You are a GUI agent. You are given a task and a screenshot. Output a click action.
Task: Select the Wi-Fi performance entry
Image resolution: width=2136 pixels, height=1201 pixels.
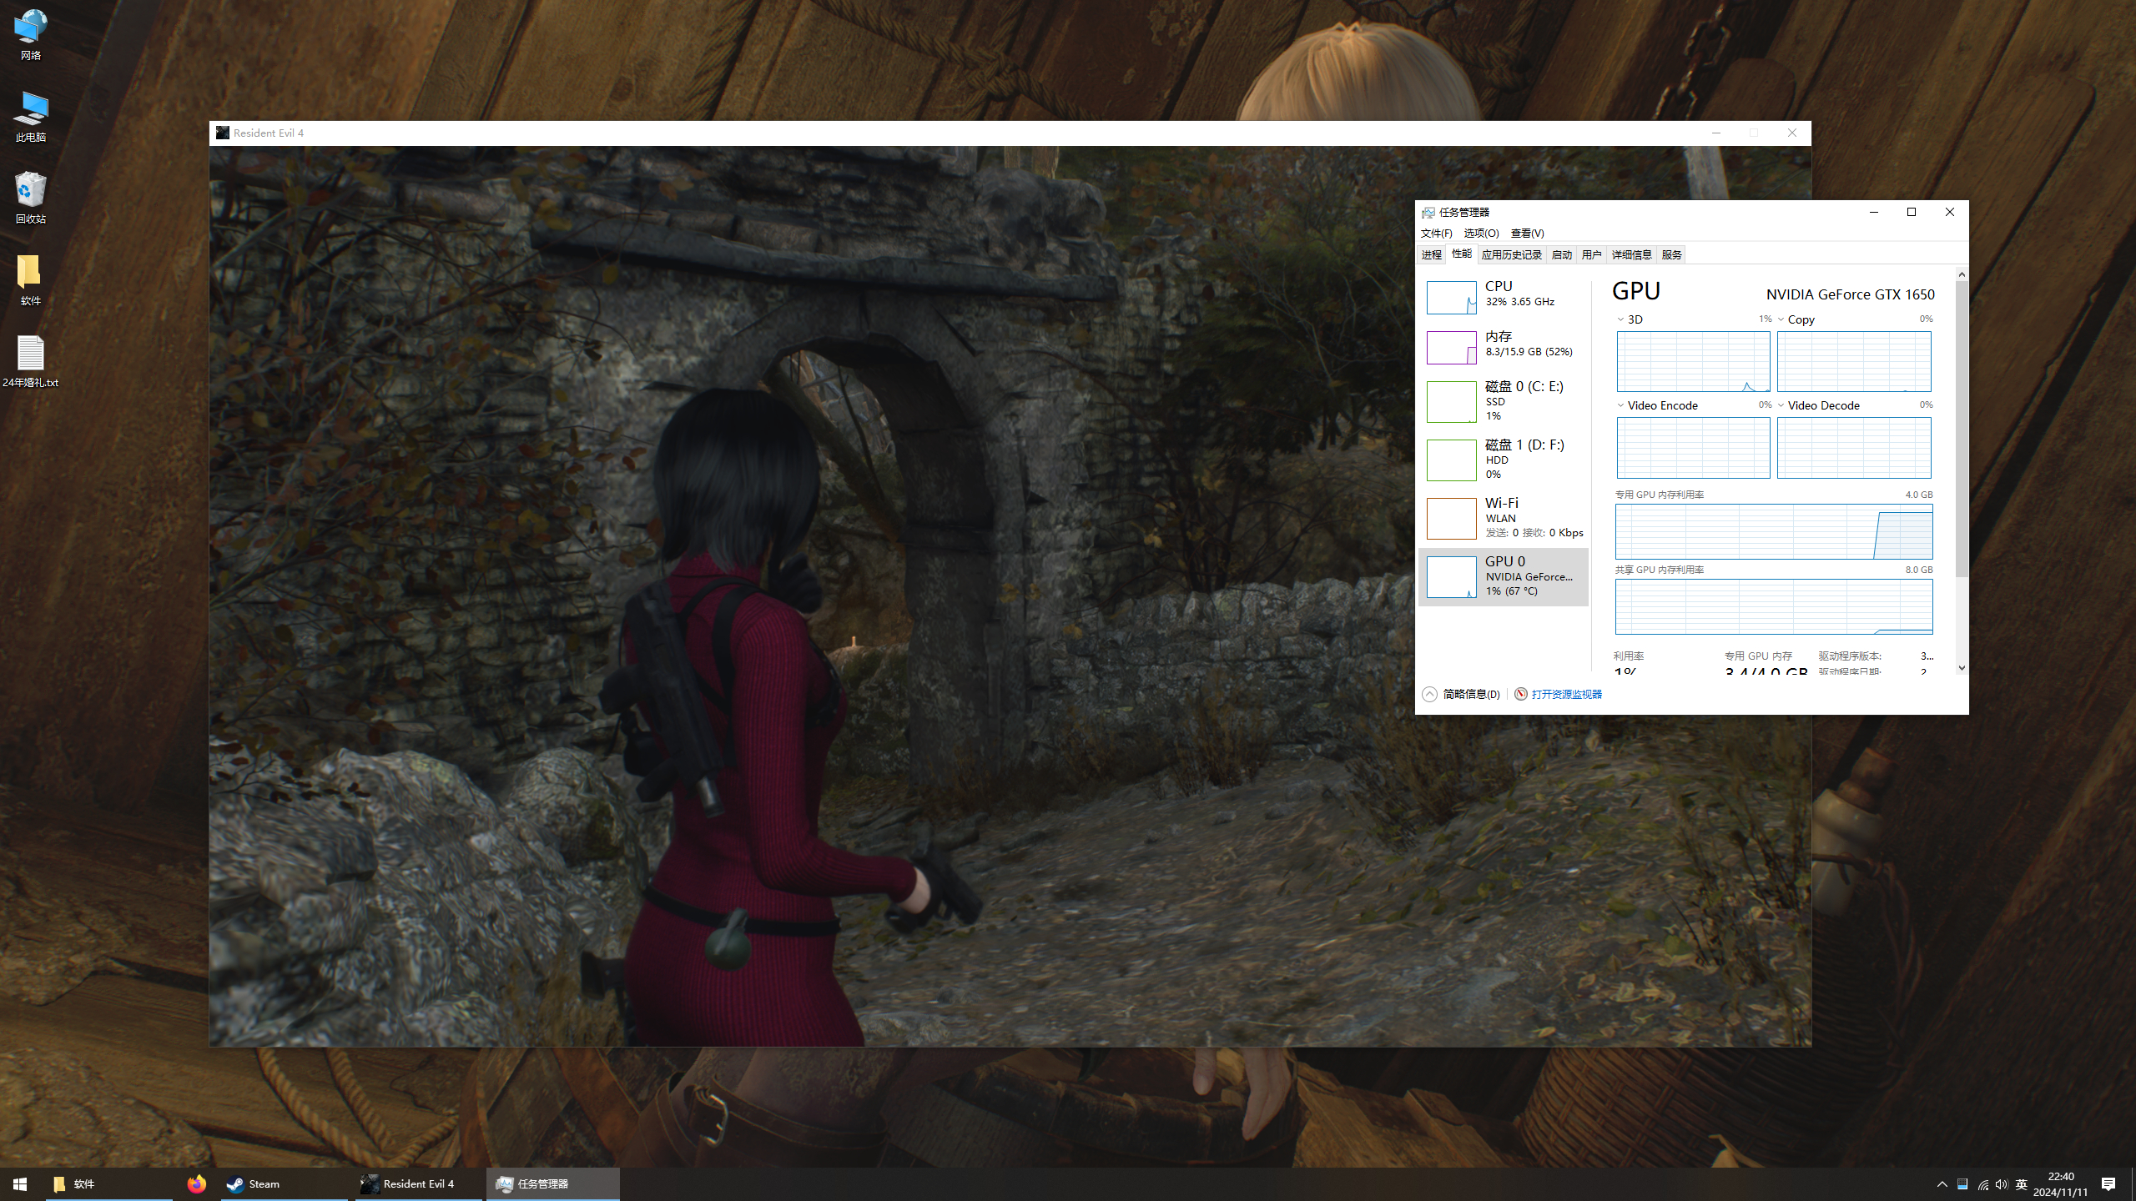[1504, 518]
